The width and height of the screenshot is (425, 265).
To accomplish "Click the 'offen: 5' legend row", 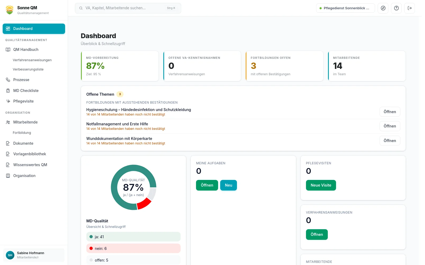I will tap(133, 260).
